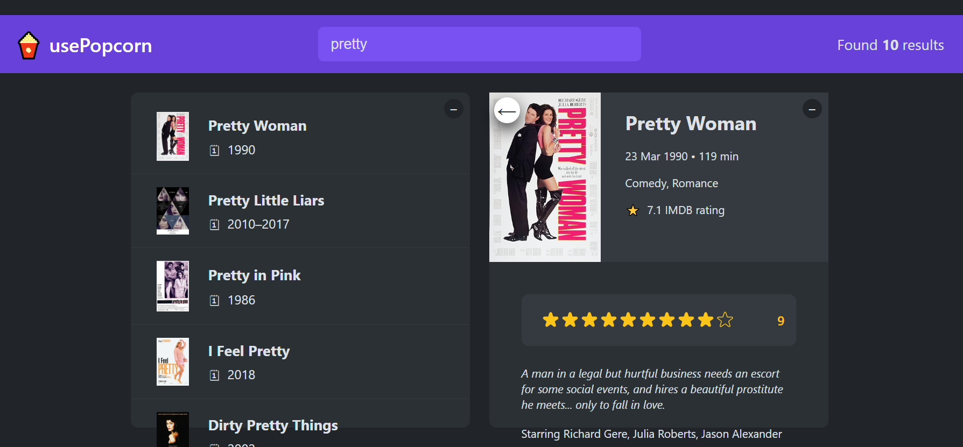Collapse the search results list panel

(453, 109)
